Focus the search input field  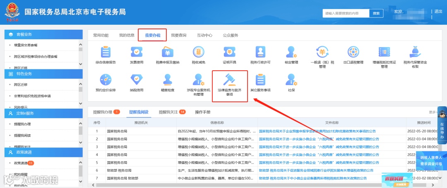coord(346,13)
